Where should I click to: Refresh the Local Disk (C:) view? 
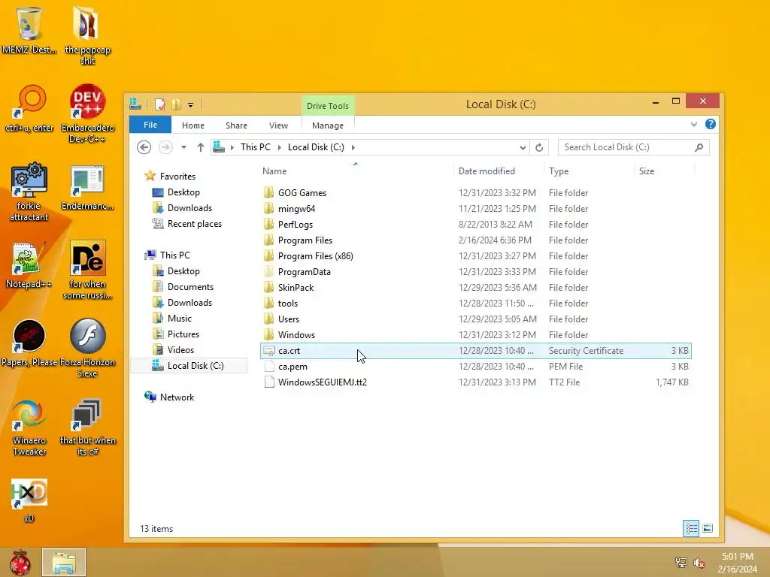[x=539, y=147]
